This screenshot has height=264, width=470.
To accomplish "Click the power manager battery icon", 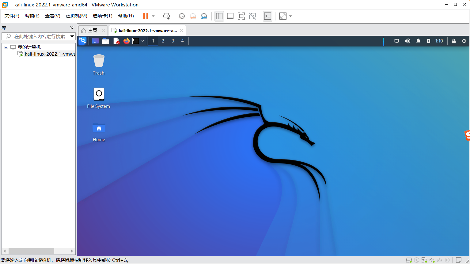I will coord(429,41).
